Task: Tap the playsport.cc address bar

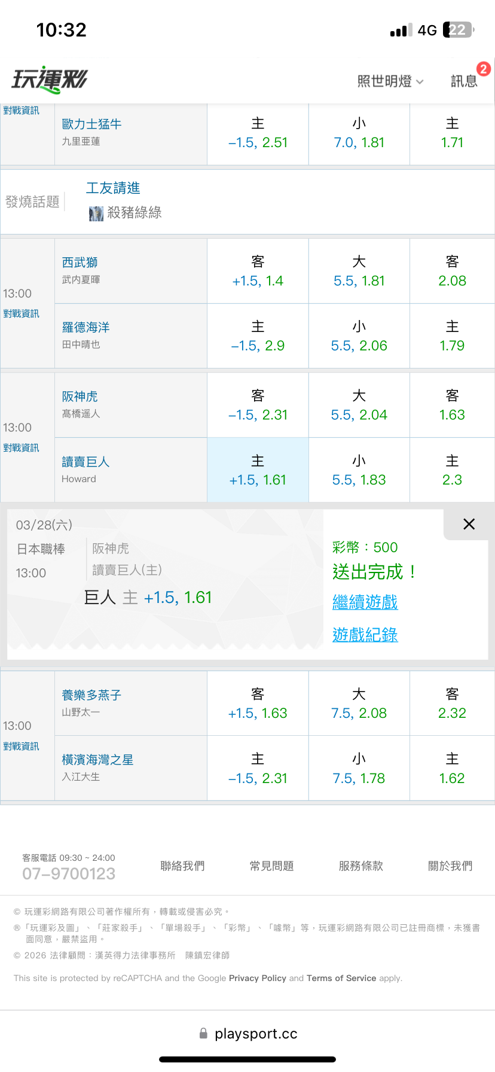Action: pyautogui.click(x=256, y=1033)
